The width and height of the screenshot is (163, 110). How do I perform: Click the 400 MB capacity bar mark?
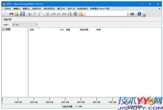[x=65, y=102]
